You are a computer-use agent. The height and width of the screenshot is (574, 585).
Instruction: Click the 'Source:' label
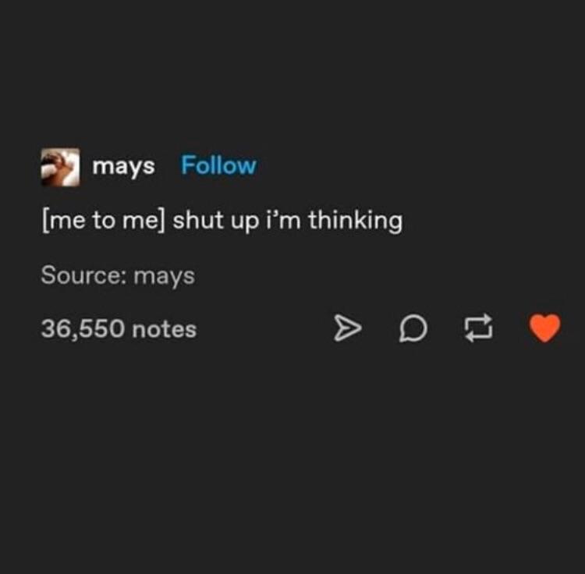point(84,275)
